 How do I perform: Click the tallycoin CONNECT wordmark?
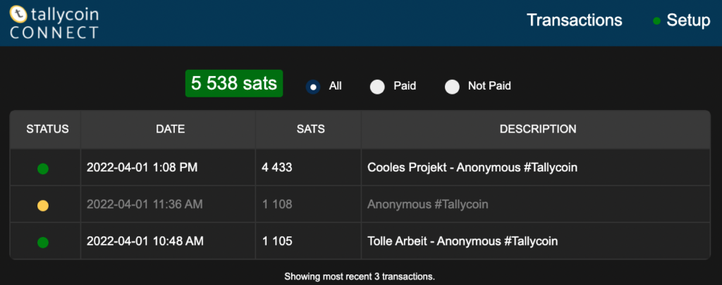point(54,23)
